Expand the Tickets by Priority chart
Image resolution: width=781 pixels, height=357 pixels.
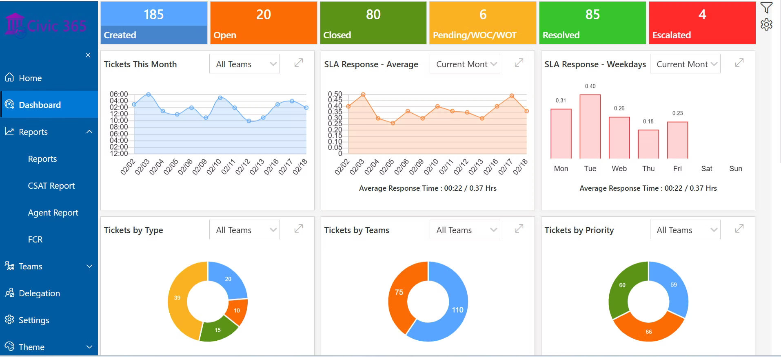coord(739,229)
